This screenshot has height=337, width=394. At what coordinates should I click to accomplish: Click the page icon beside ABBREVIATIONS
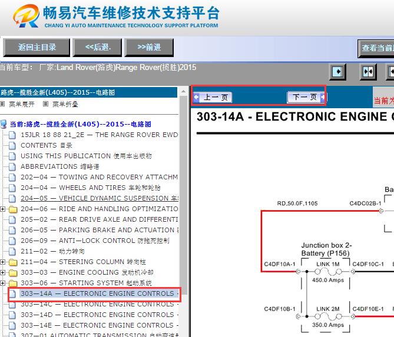point(12,166)
